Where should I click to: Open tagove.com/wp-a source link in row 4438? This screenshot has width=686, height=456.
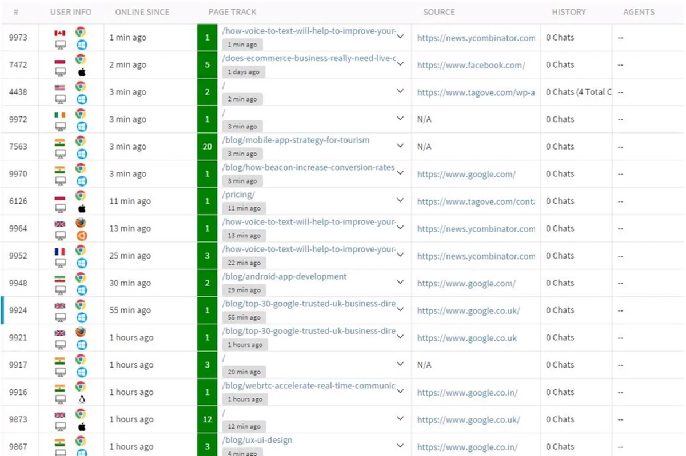tap(476, 92)
